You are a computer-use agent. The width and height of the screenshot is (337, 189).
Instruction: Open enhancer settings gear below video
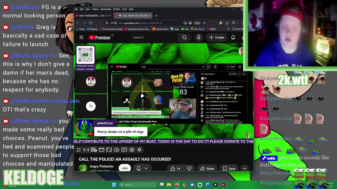[139, 150]
